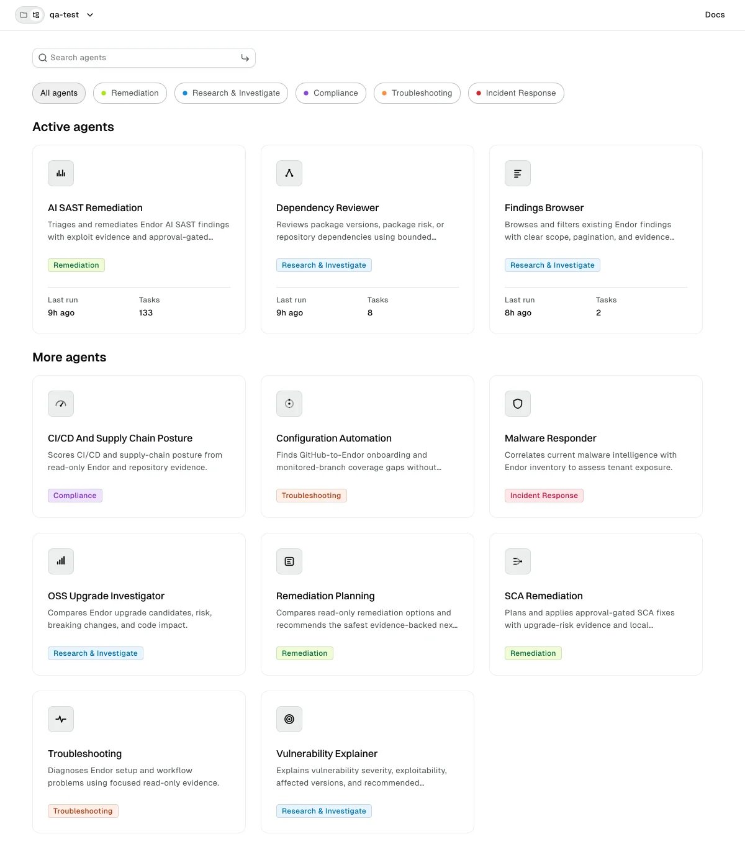
Task: Open CI/CD And Supply Chain Posture title
Action: (x=120, y=438)
